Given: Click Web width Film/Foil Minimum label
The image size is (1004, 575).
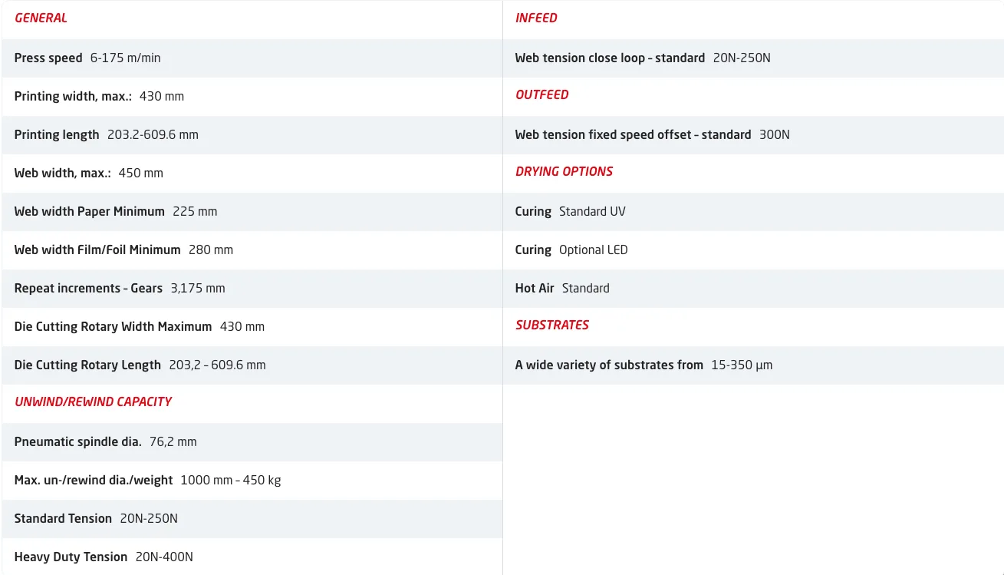Looking at the screenshot, I should coord(97,249).
